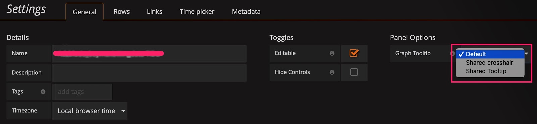Click the Timezone caret arrow

pos(123,111)
